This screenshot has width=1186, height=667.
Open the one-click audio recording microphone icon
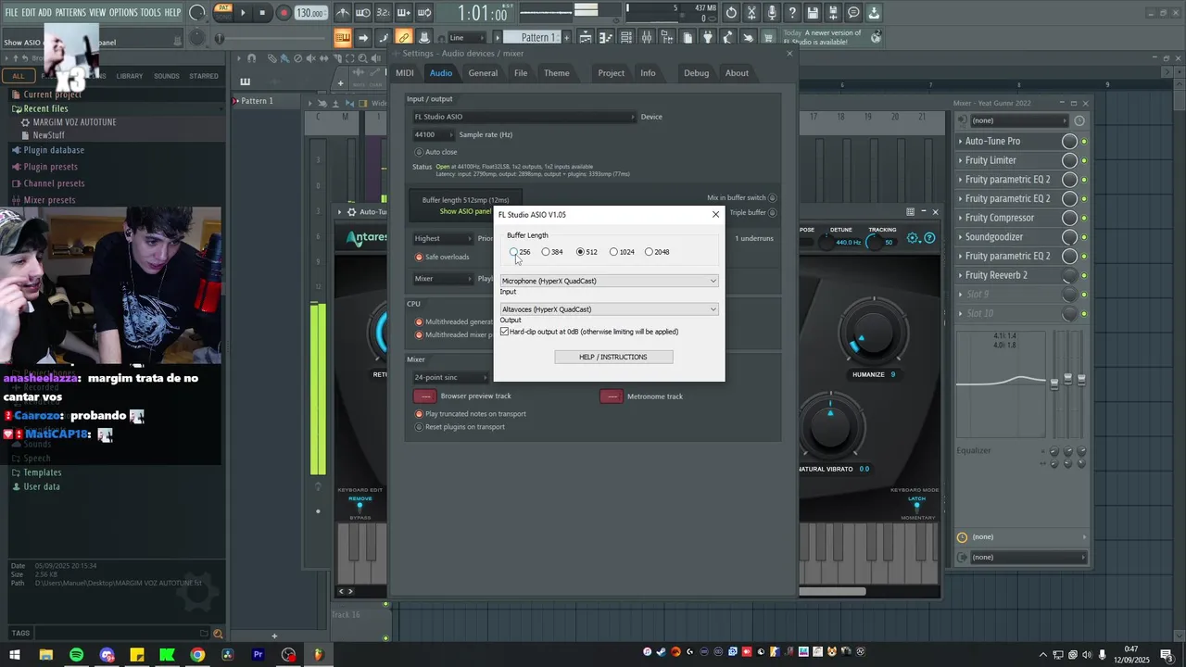(772, 13)
